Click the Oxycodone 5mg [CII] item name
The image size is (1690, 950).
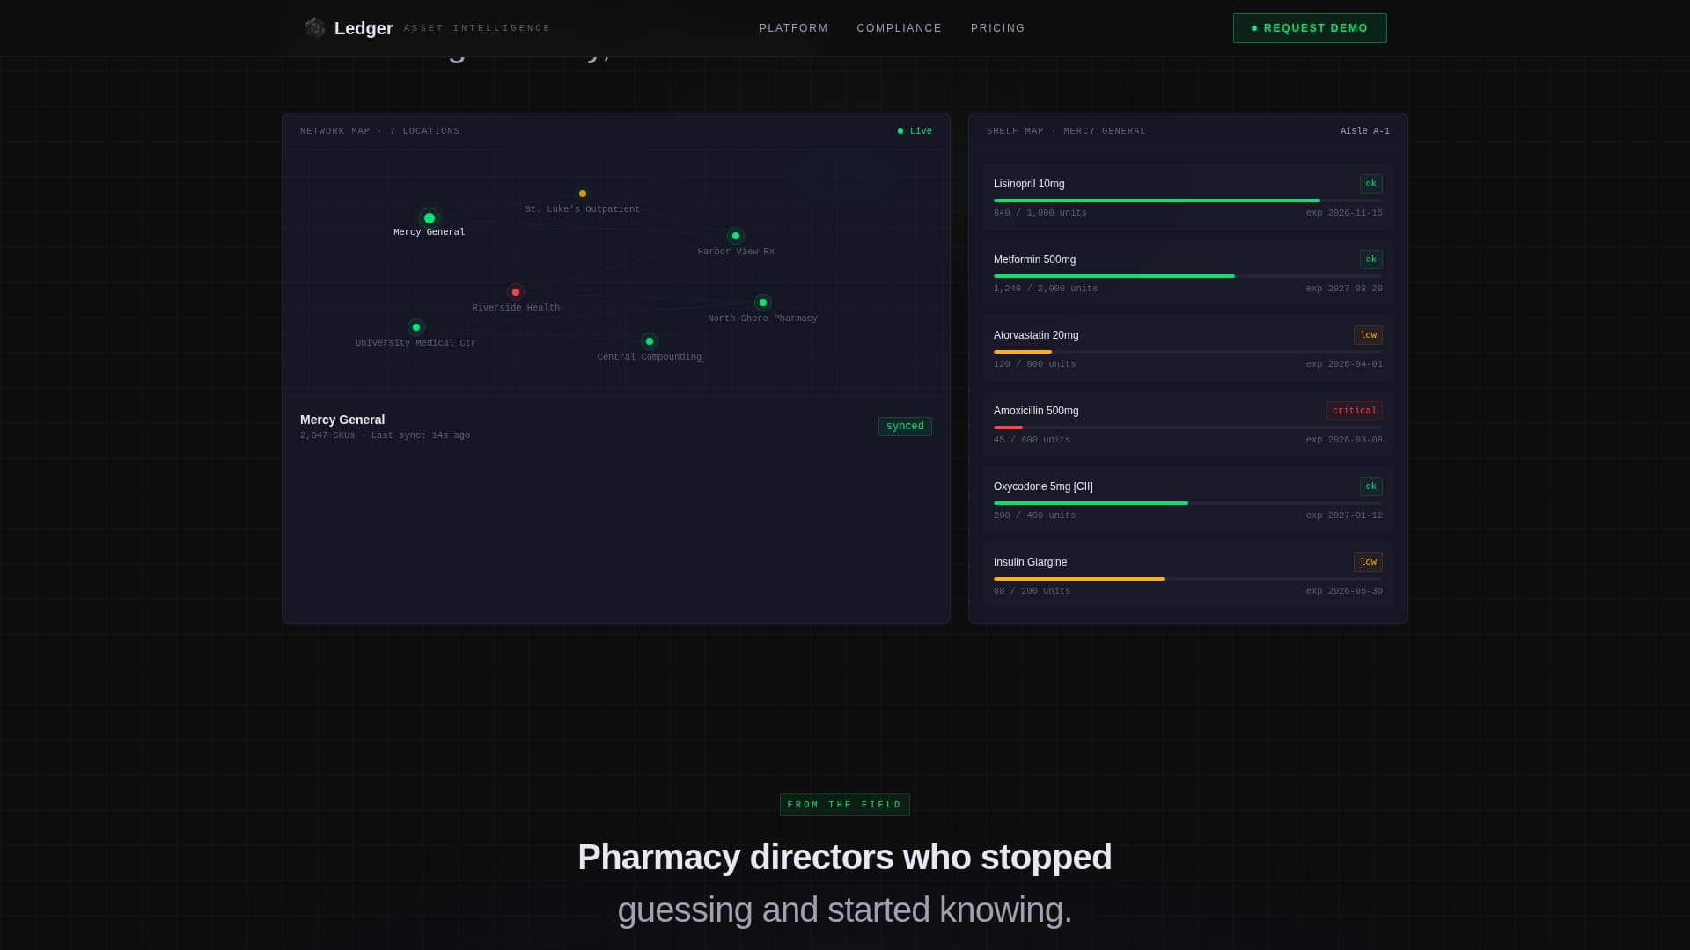(x=1043, y=486)
